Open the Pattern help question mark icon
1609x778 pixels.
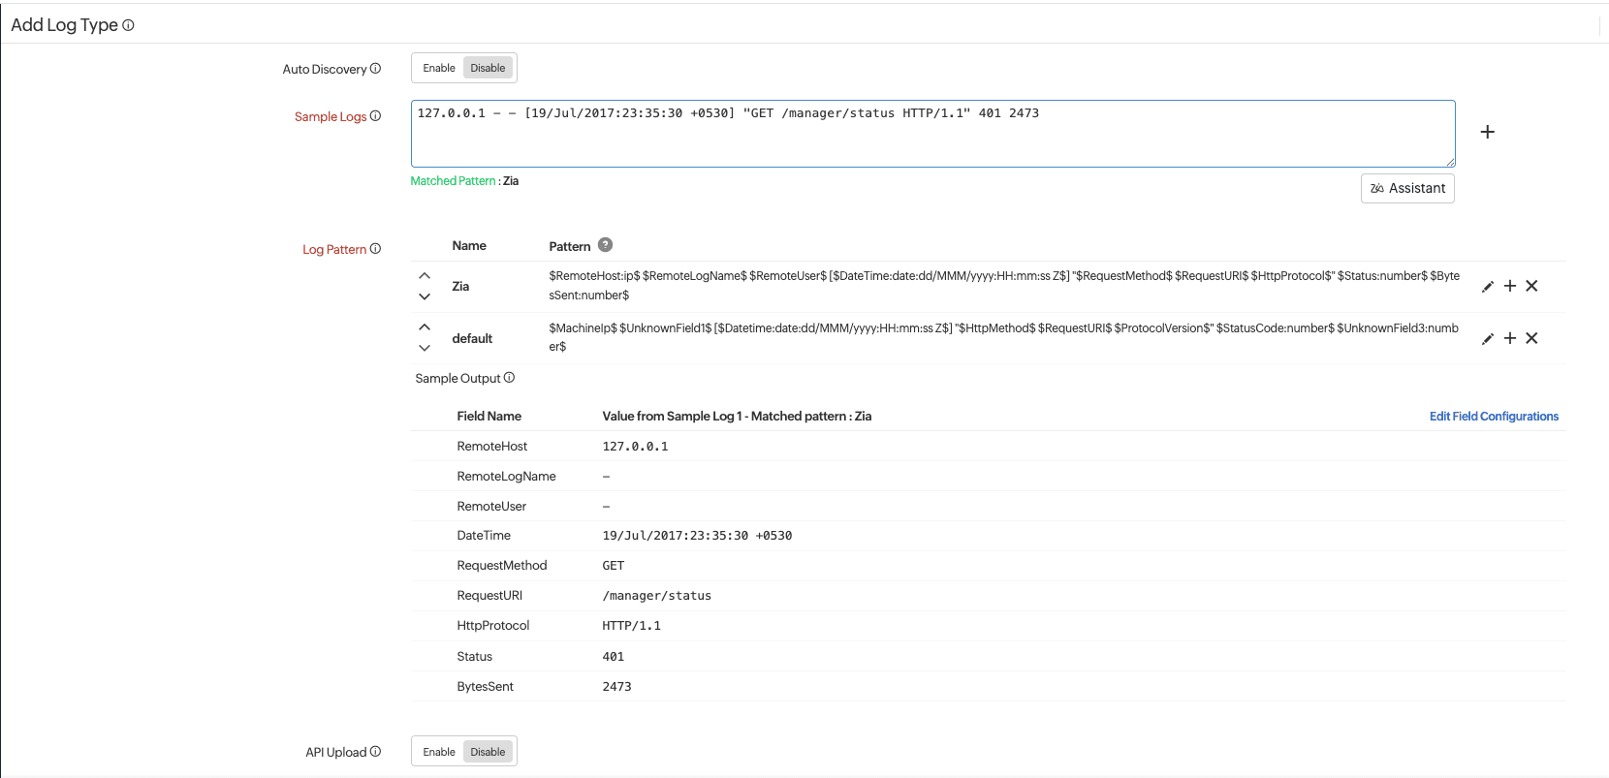pos(605,245)
